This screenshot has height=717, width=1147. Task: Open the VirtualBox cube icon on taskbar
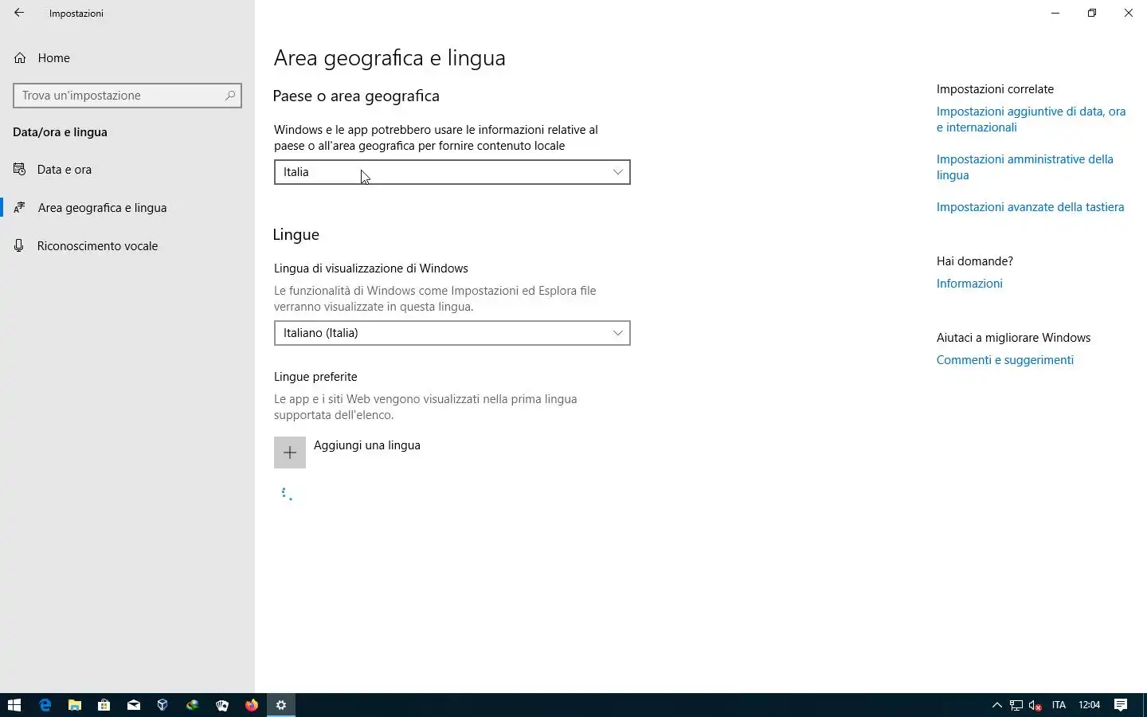coord(162,705)
